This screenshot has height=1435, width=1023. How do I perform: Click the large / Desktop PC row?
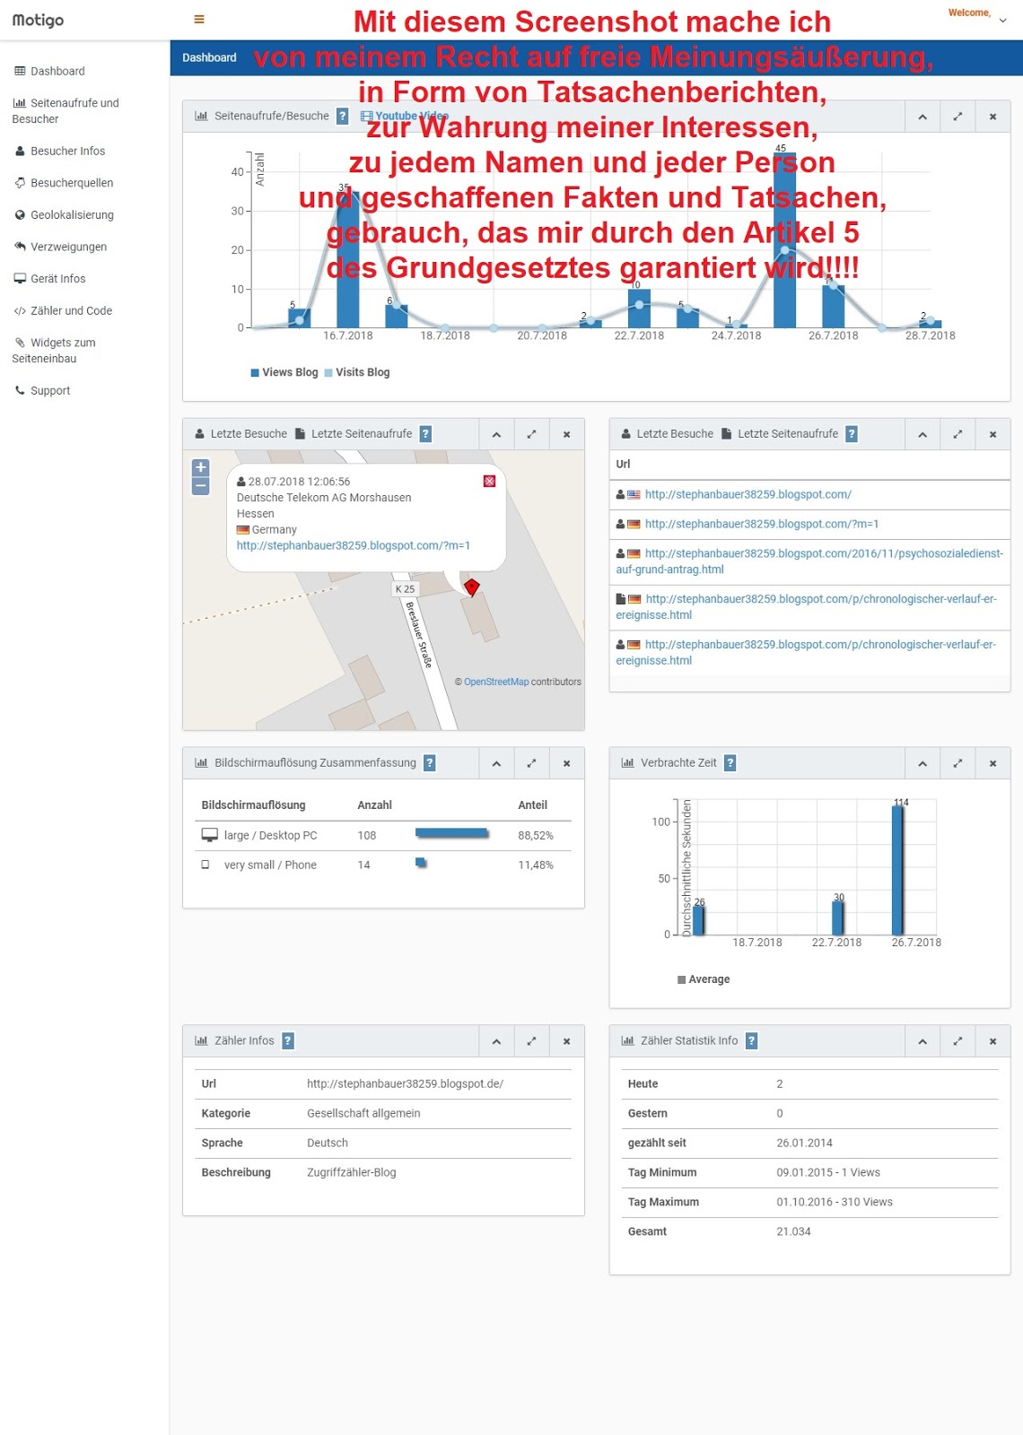point(383,835)
